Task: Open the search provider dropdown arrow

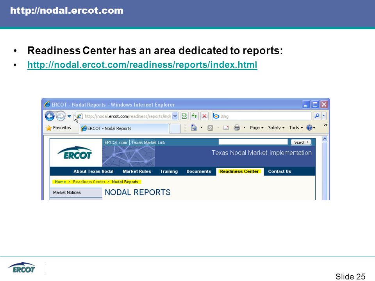Action: 323,116
